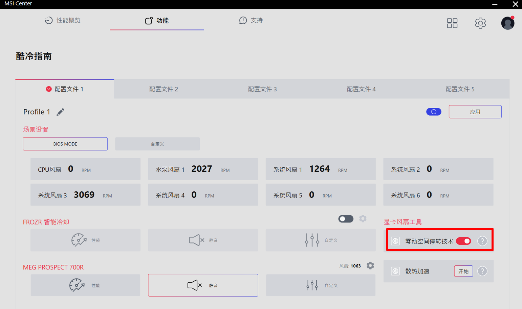Open MEG PROSPECT 700R fan gear settings
Screen dimensions: 522x309
(x=370, y=266)
